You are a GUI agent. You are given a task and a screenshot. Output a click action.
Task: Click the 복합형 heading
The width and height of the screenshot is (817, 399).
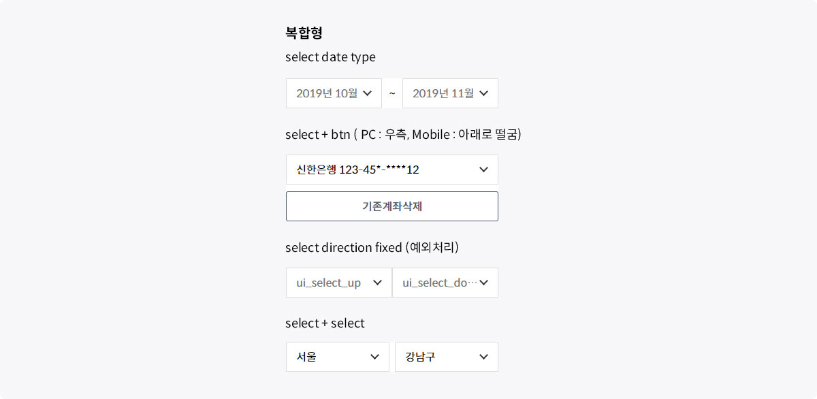click(x=304, y=33)
